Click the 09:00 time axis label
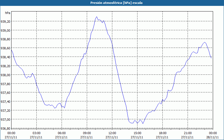Screen dimensions: 224x140 point(87,133)
